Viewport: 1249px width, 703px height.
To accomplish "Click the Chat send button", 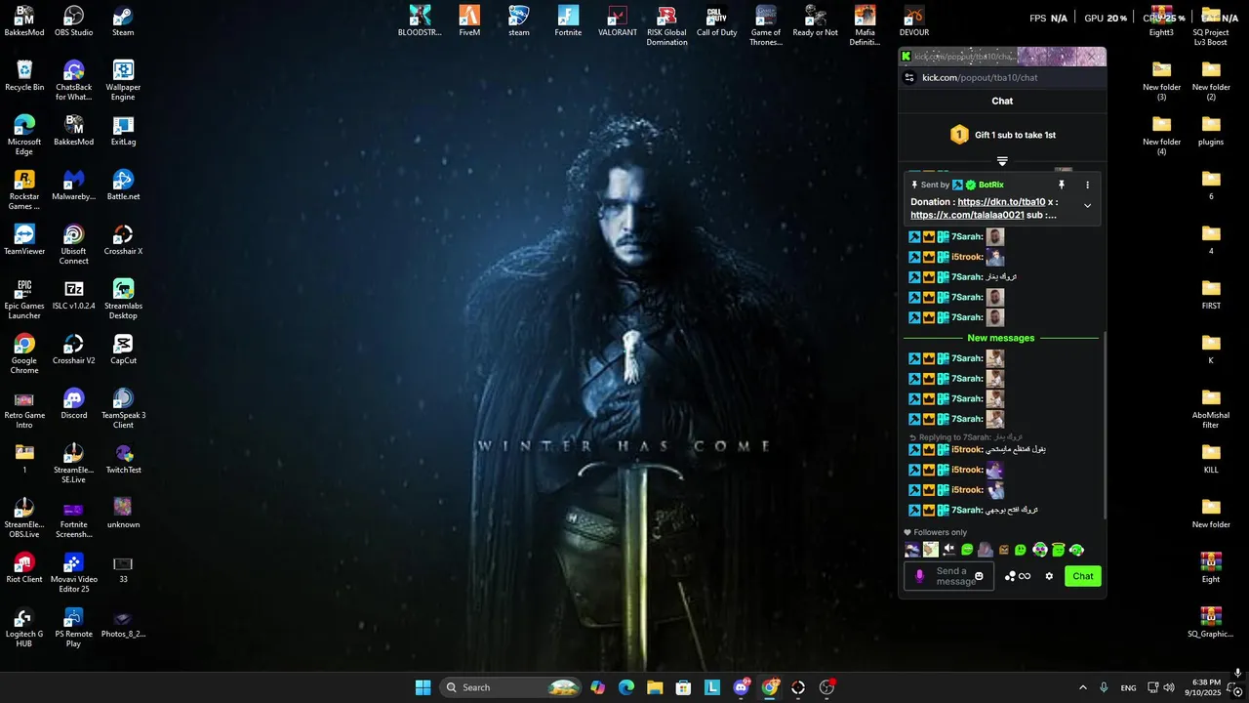I will (x=1083, y=576).
